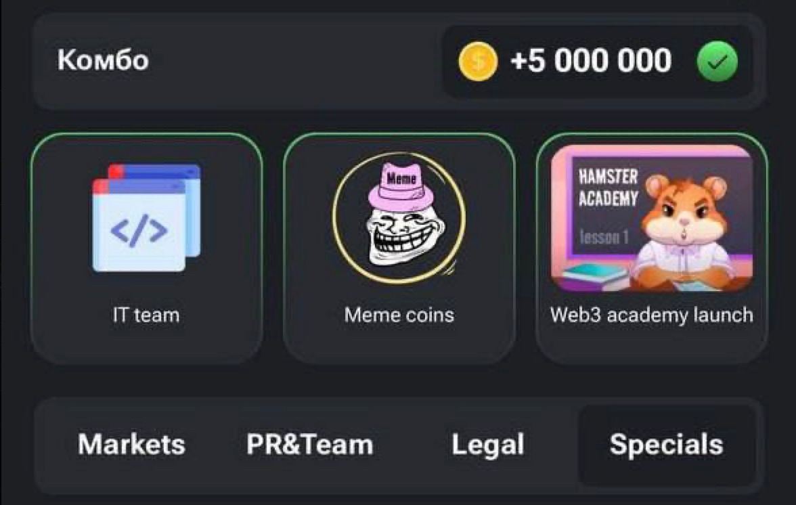Switch to the Legal tab
The width and height of the screenshot is (796, 505).
[x=488, y=445]
